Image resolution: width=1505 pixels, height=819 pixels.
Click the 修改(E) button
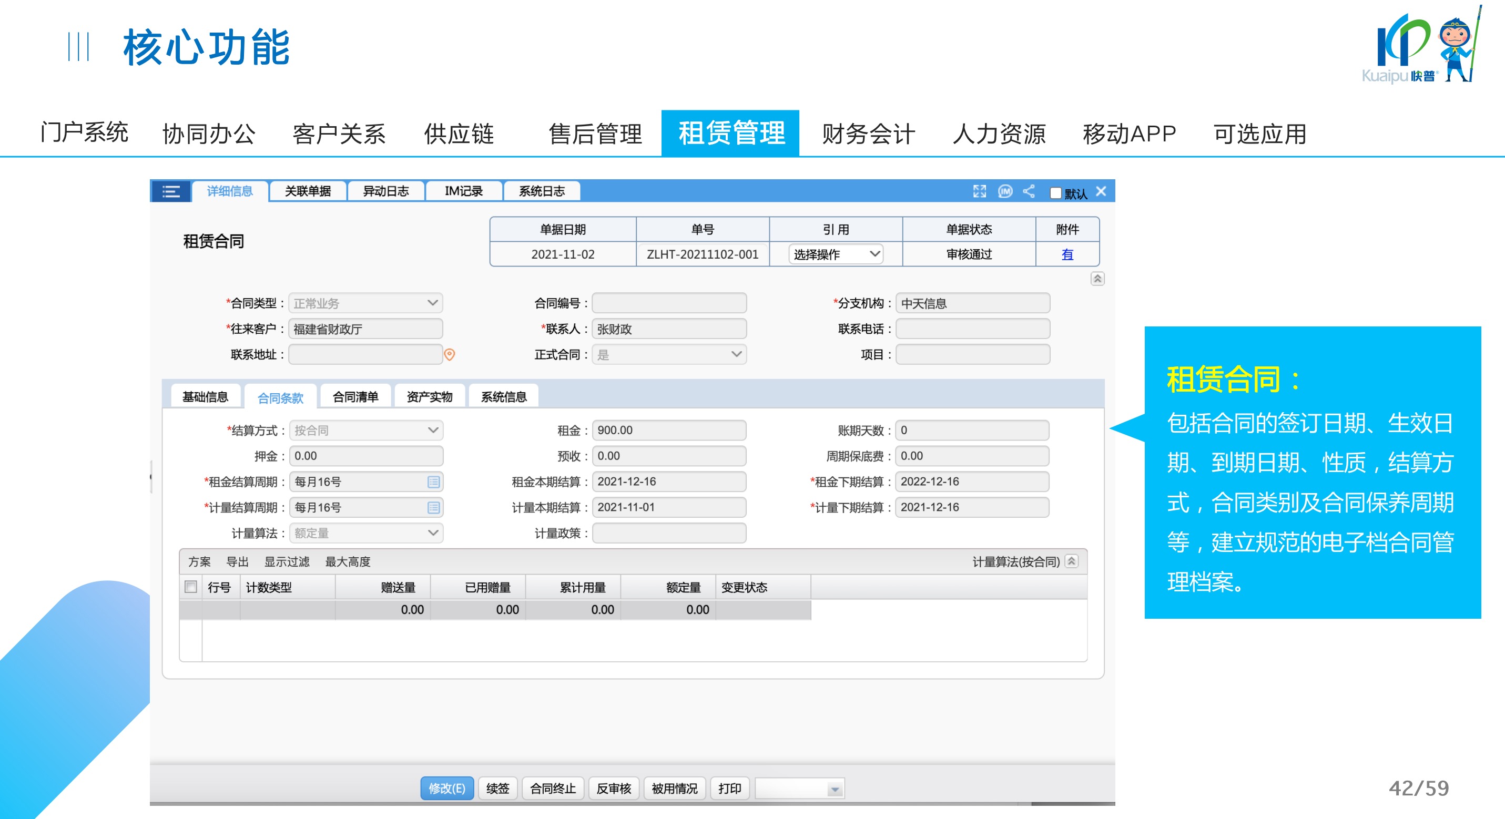446,789
